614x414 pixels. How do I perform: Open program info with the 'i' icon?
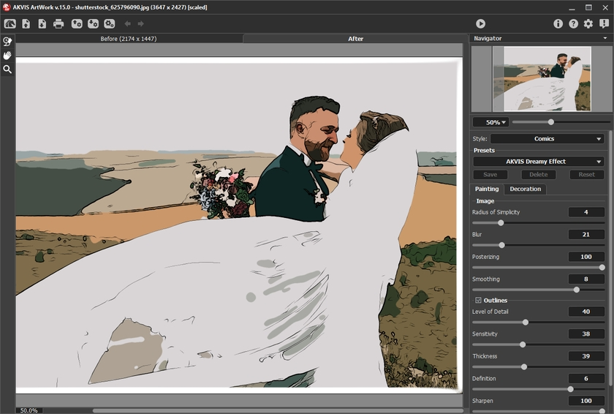(558, 24)
